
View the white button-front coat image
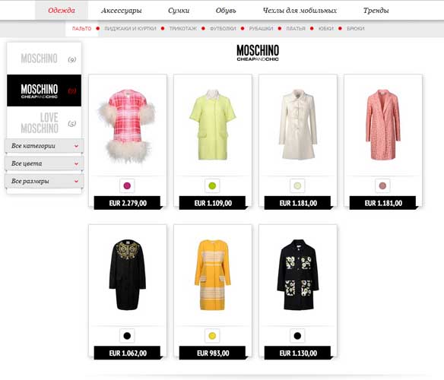click(297, 125)
